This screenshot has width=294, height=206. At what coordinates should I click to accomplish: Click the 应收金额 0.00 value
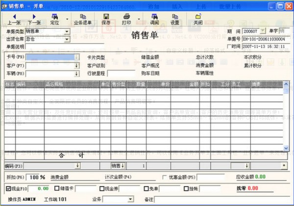[260, 177]
